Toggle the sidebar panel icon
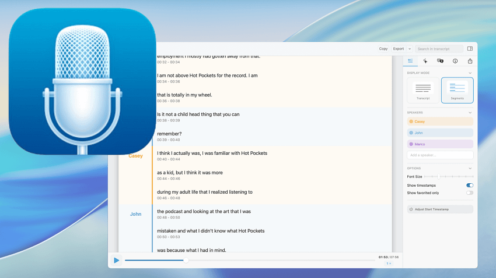Viewport: 496px width, 278px height. coord(470,48)
